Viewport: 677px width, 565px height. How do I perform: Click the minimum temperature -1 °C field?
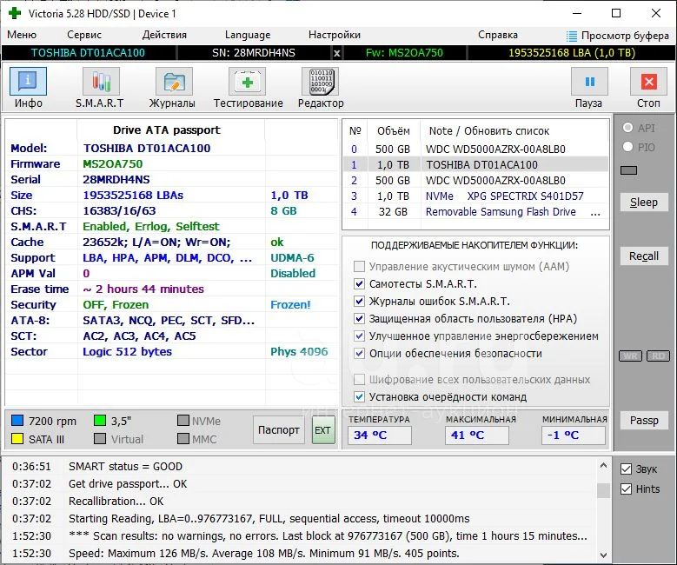pyautogui.click(x=574, y=435)
